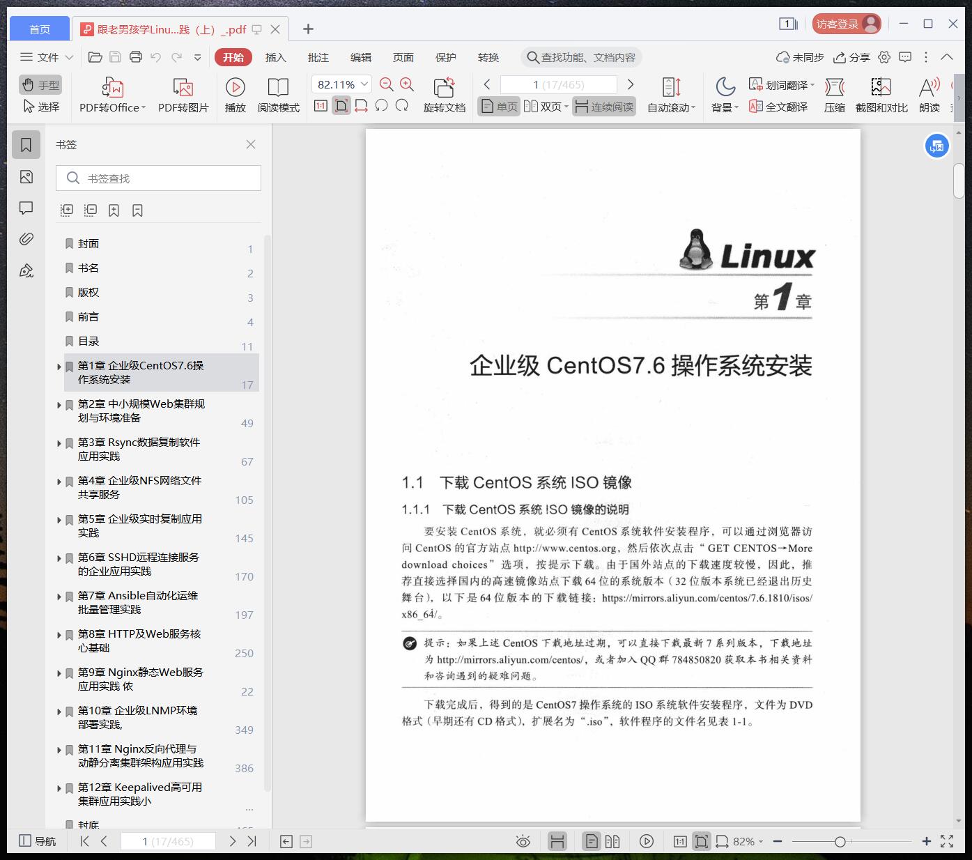Expand chapter 2 bookmark 中小规模Web集群
This screenshot has width=972, height=860.
pyautogui.click(x=59, y=405)
